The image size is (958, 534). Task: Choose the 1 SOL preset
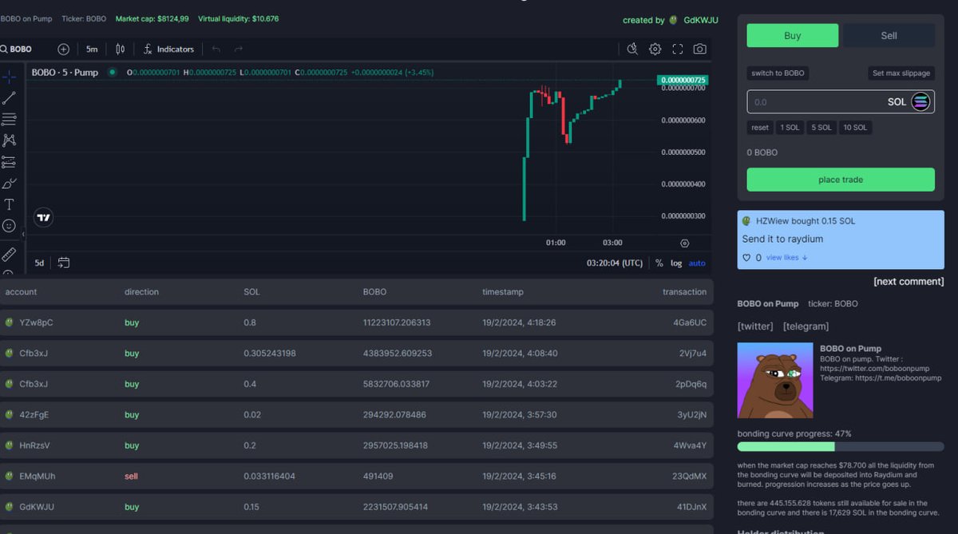pos(790,128)
